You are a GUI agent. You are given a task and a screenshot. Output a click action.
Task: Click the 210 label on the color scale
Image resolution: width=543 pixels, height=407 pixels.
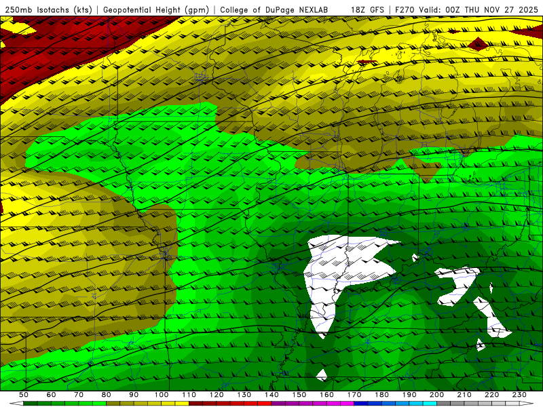coord(464,395)
